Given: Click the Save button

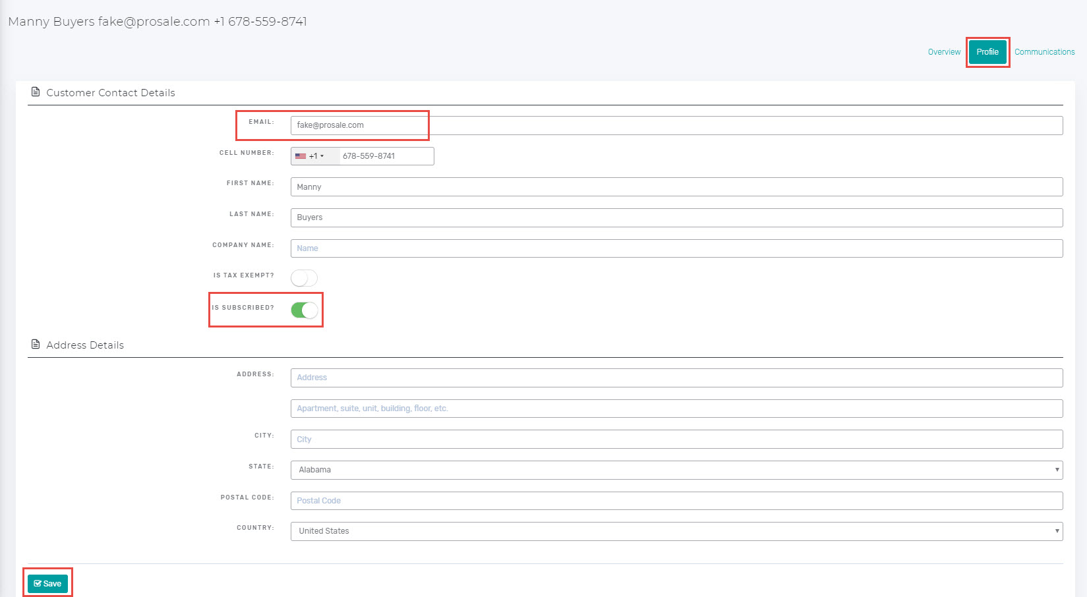Looking at the screenshot, I should coord(47,583).
